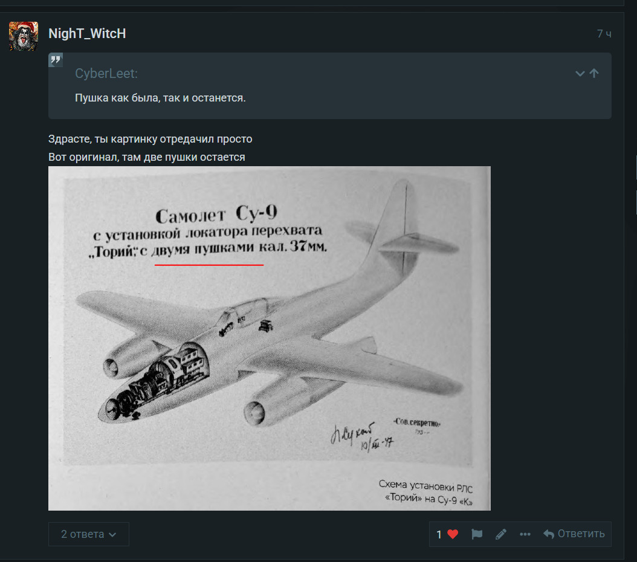Click the NighT_WitcH user avatar
The width and height of the screenshot is (637, 562).
pyautogui.click(x=24, y=36)
